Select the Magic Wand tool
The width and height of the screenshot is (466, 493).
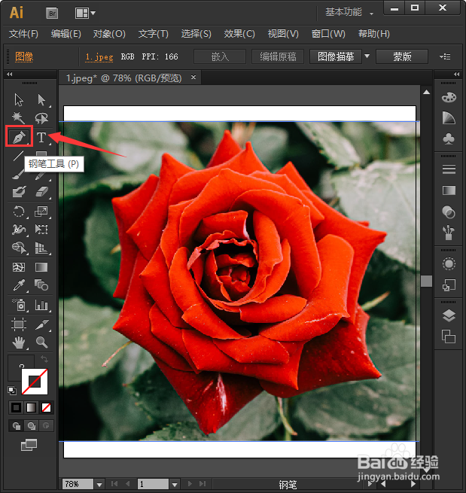(18, 118)
